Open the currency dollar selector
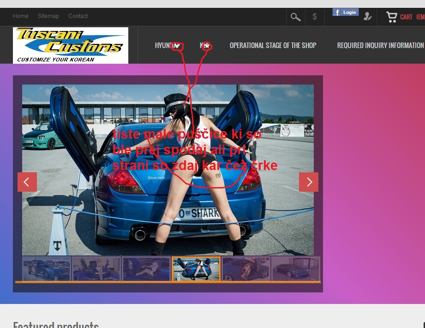This screenshot has width=425, height=328. tap(315, 17)
